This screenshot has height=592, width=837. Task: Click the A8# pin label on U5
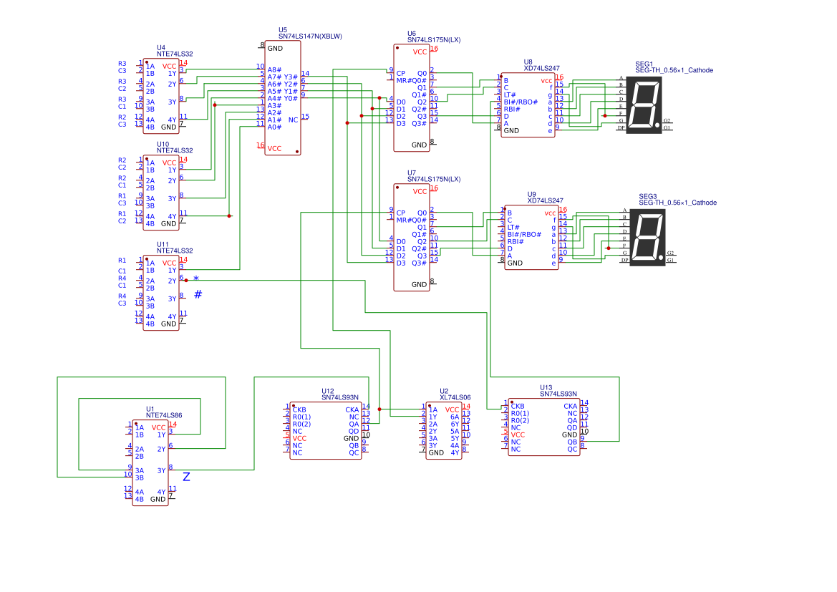click(x=274, y=70)
